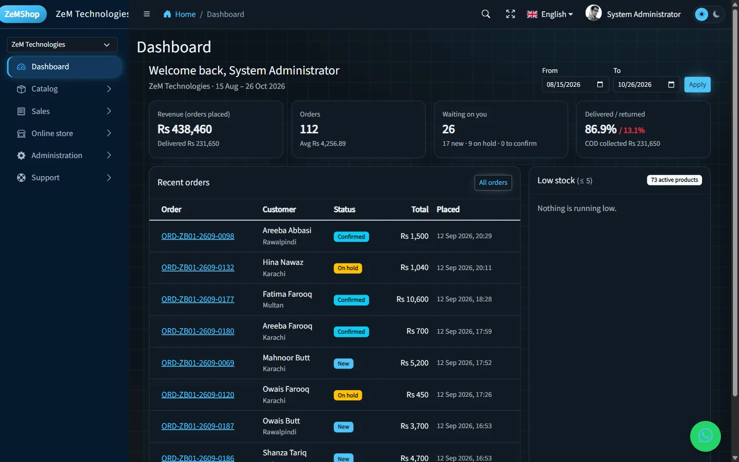Click the Sales list icon in sidebar

(21, 111)
